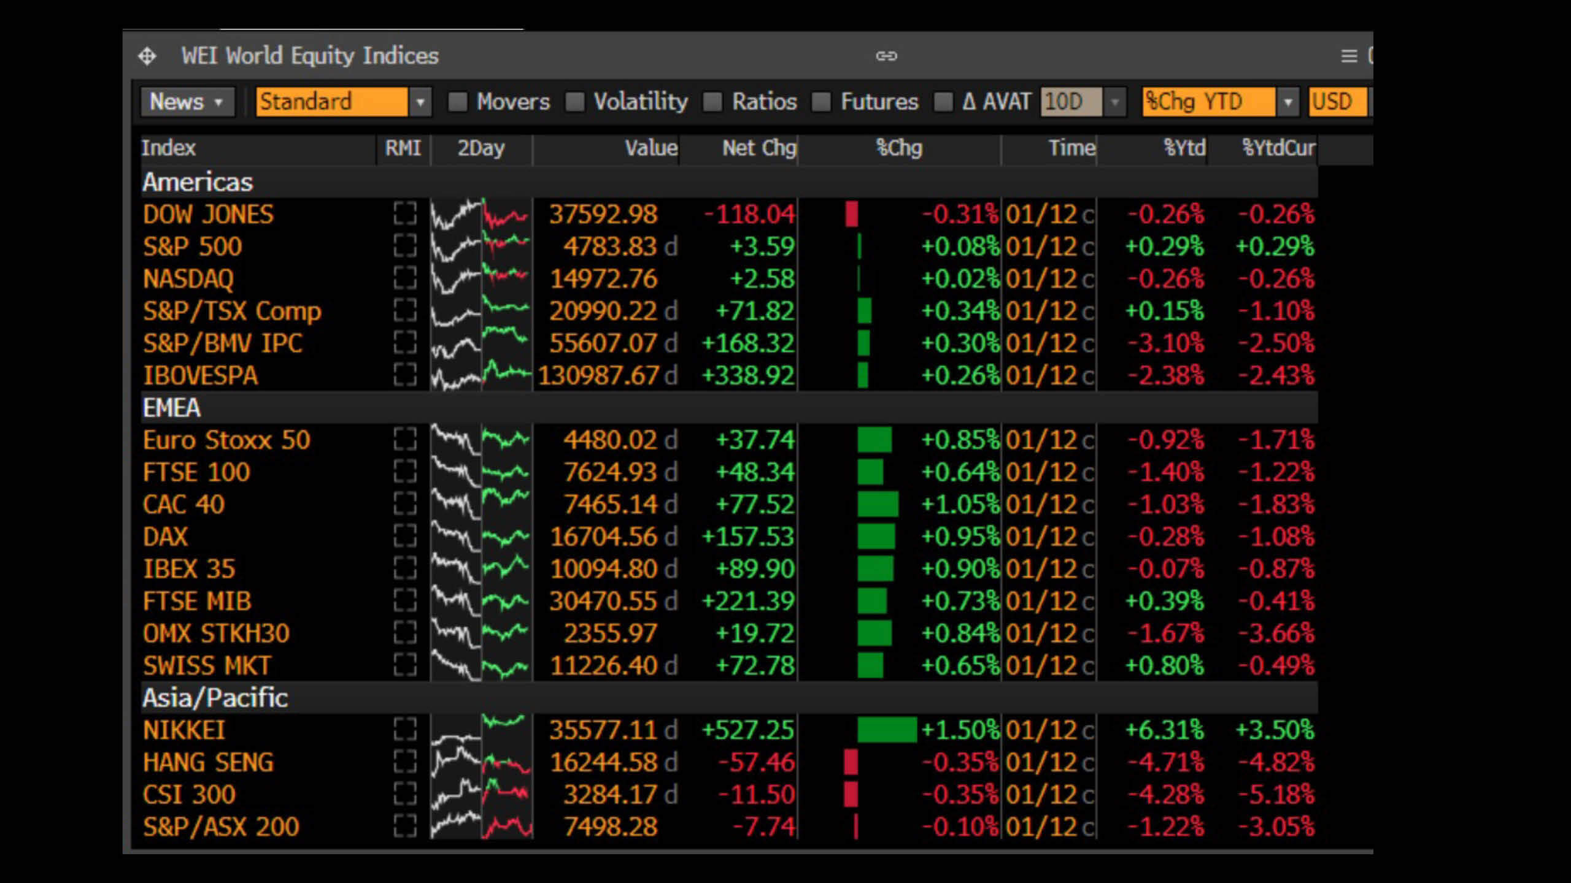Screen dimensions: 1571x883
Task: Open the 2Day sparkline chart for DAX
Action: coord(481,536)
